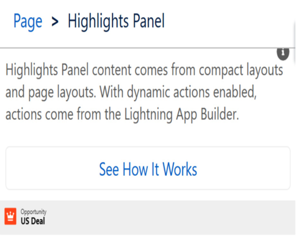The width and height of the screenshot is (296, 236).
Task: Click the words compact layouts in the description
Action: click(x=241, y=70)
